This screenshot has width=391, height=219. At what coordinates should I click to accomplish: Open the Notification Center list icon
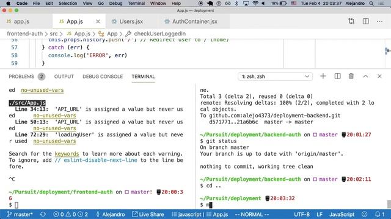coord(381,3)
